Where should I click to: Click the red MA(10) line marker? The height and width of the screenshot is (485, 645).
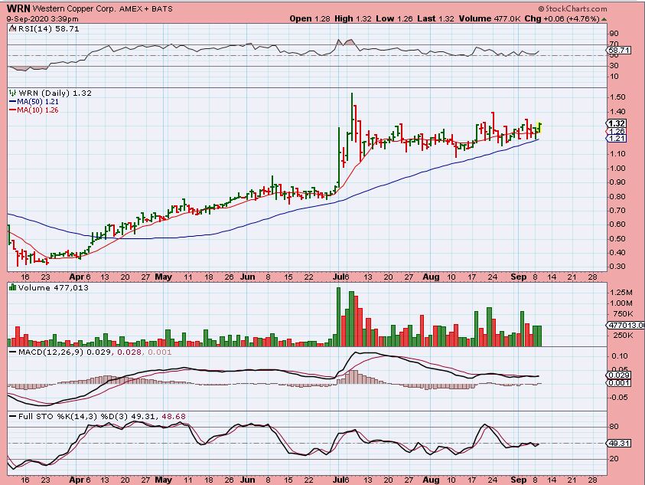[13, 110]
